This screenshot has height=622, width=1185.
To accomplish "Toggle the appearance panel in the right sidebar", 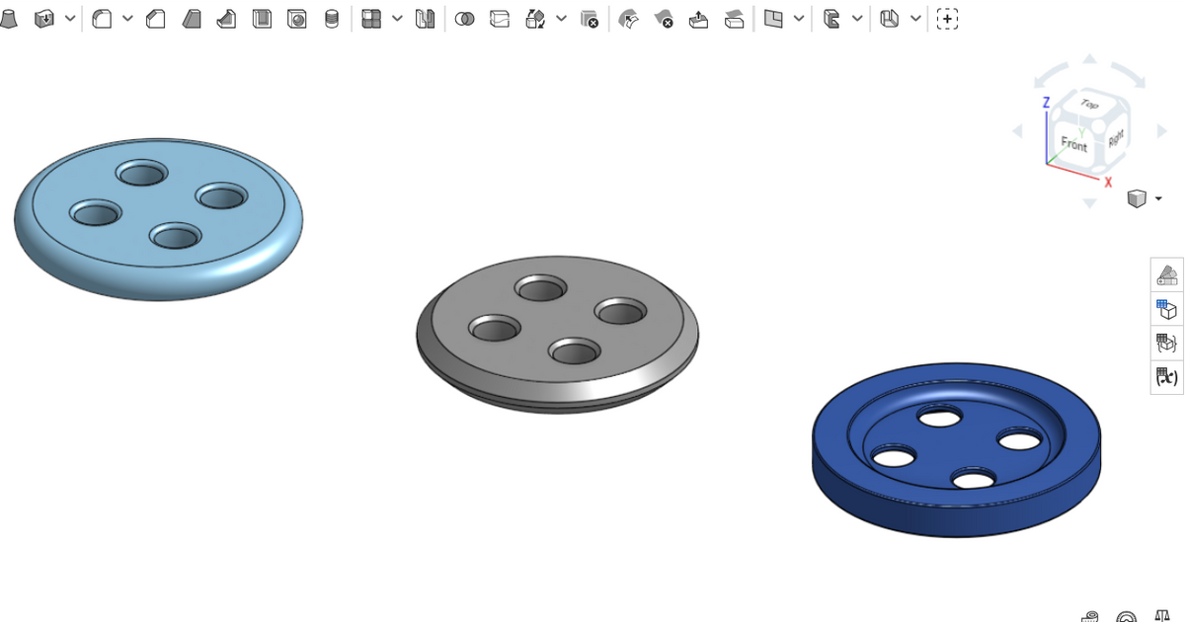I will coord(1167,274).
